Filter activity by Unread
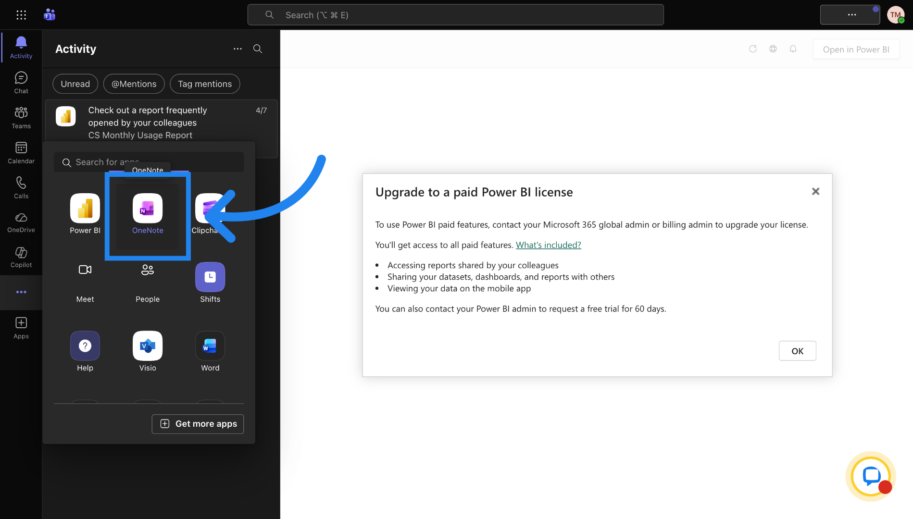The width and height of the screenshot is (913, 519). pyautogui.click(x=75, y=84)
